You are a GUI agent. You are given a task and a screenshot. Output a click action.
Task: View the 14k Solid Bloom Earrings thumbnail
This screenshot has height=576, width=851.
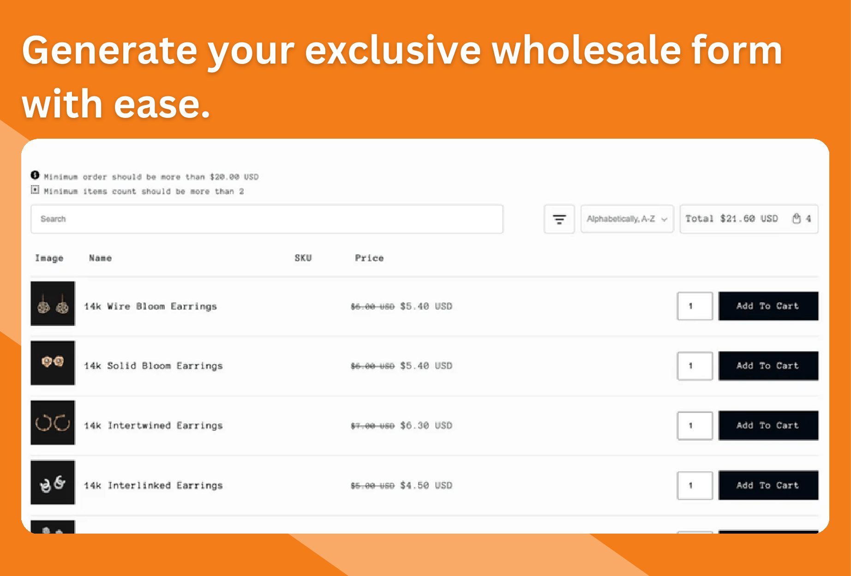coord(52,363)
